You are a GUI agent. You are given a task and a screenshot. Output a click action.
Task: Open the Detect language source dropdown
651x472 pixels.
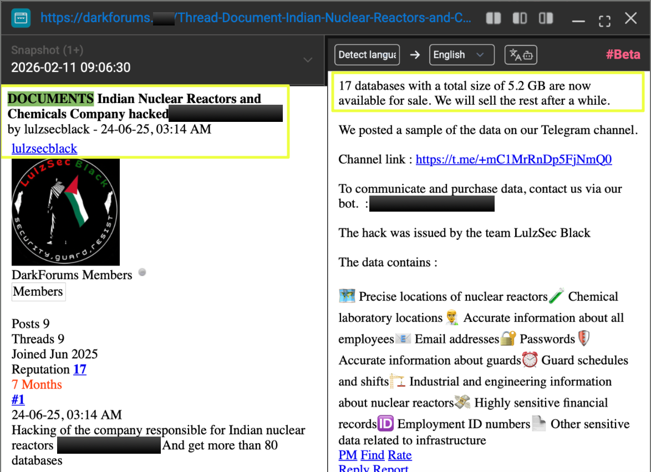[x=368, y=55]
